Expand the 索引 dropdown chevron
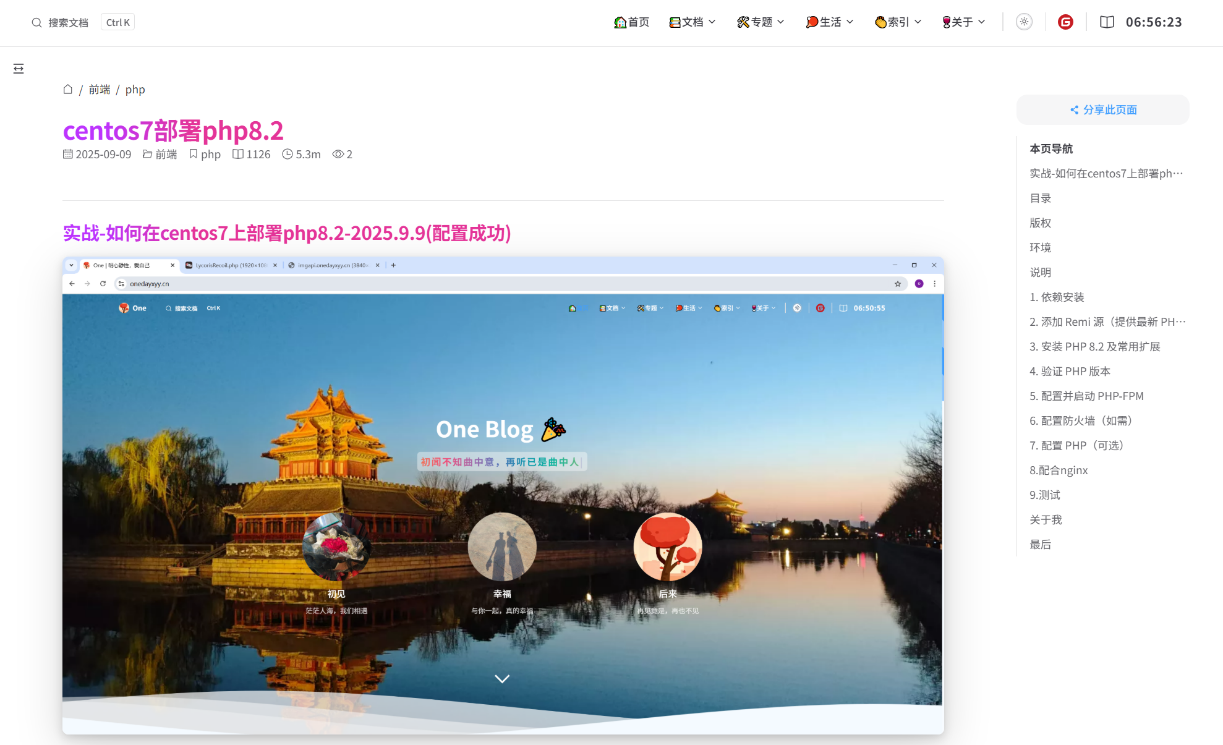Image resolution: width=1223 pixels, height=745 pixels. coord(918,22)
